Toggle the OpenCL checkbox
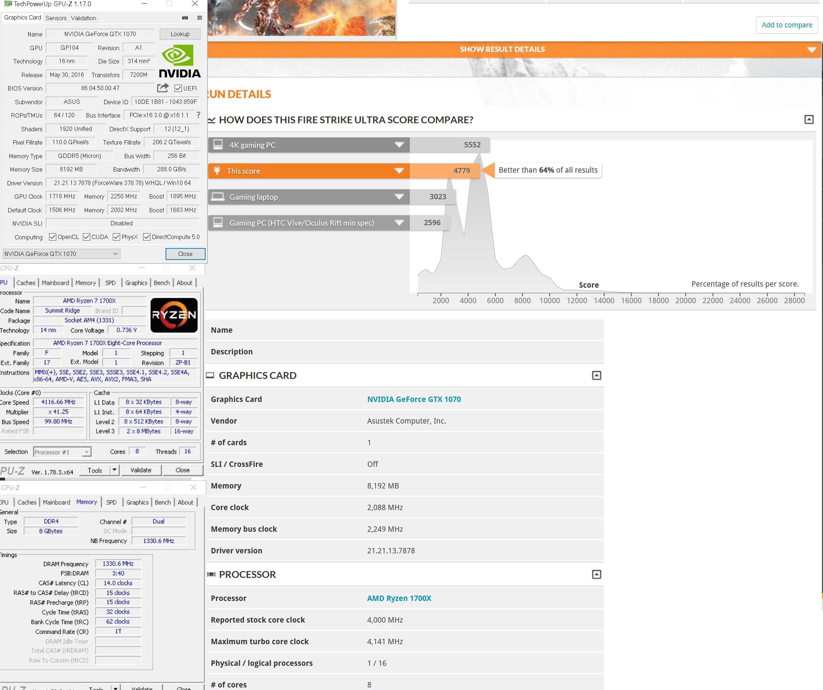The width and height of the screenshot is (823, 690). (x=53, y=237)
